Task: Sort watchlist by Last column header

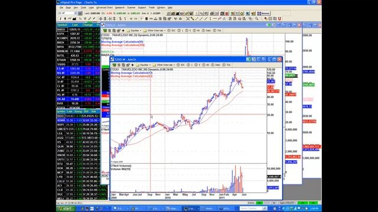Action: (75, 25)
